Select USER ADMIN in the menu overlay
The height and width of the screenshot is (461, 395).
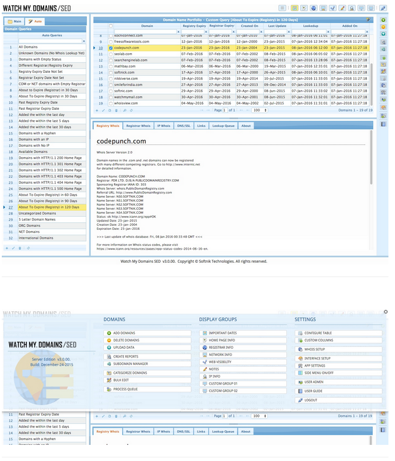click(338, 382)
